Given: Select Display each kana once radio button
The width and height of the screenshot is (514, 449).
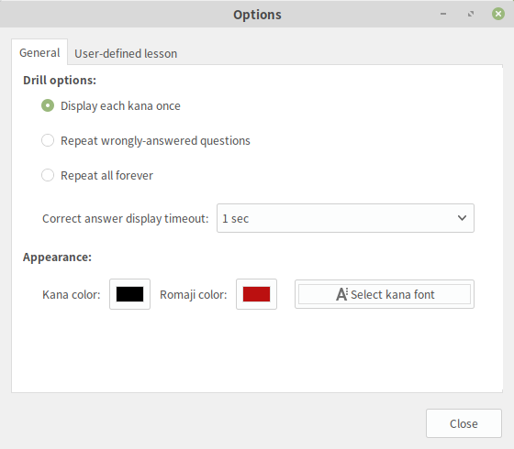Looking at the screenshot, I should [x=48, y=105].
